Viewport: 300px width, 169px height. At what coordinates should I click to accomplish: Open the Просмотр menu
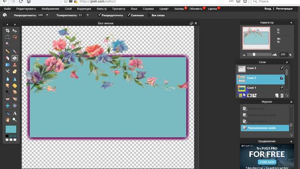(119, 9)
